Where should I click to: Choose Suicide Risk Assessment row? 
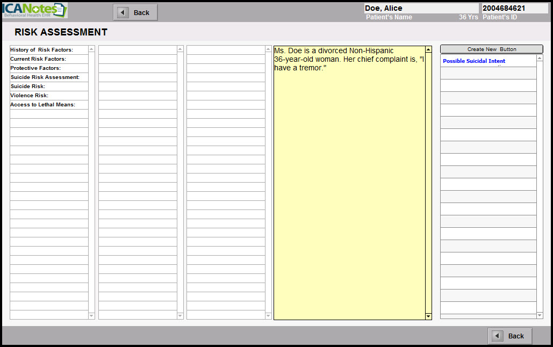[x=48, y=77]
